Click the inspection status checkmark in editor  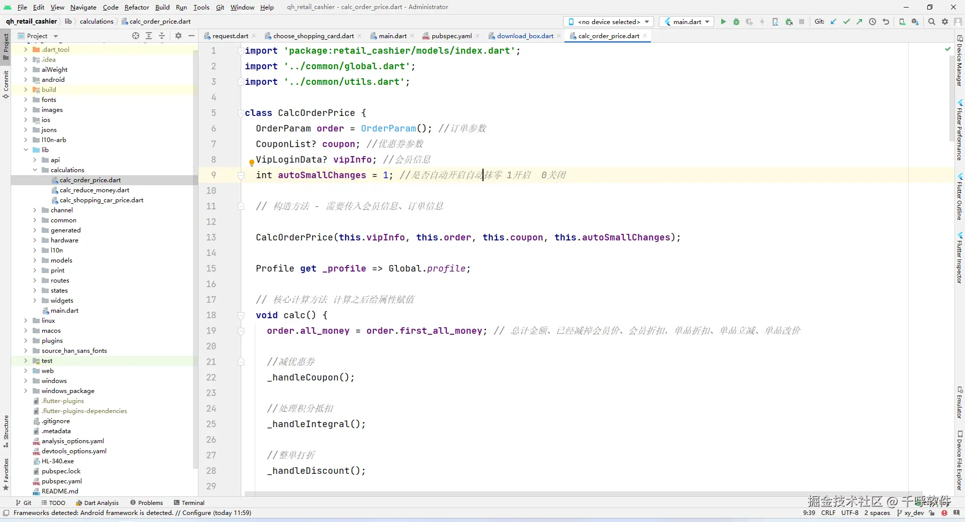click(x=948, y=49)
